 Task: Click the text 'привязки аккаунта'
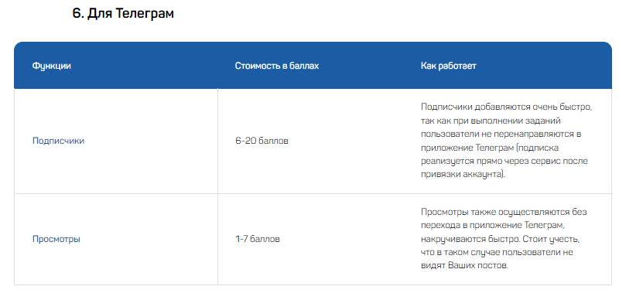click(461, 174)
